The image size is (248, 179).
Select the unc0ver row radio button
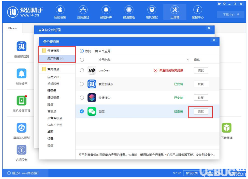(x=82, y=70)
